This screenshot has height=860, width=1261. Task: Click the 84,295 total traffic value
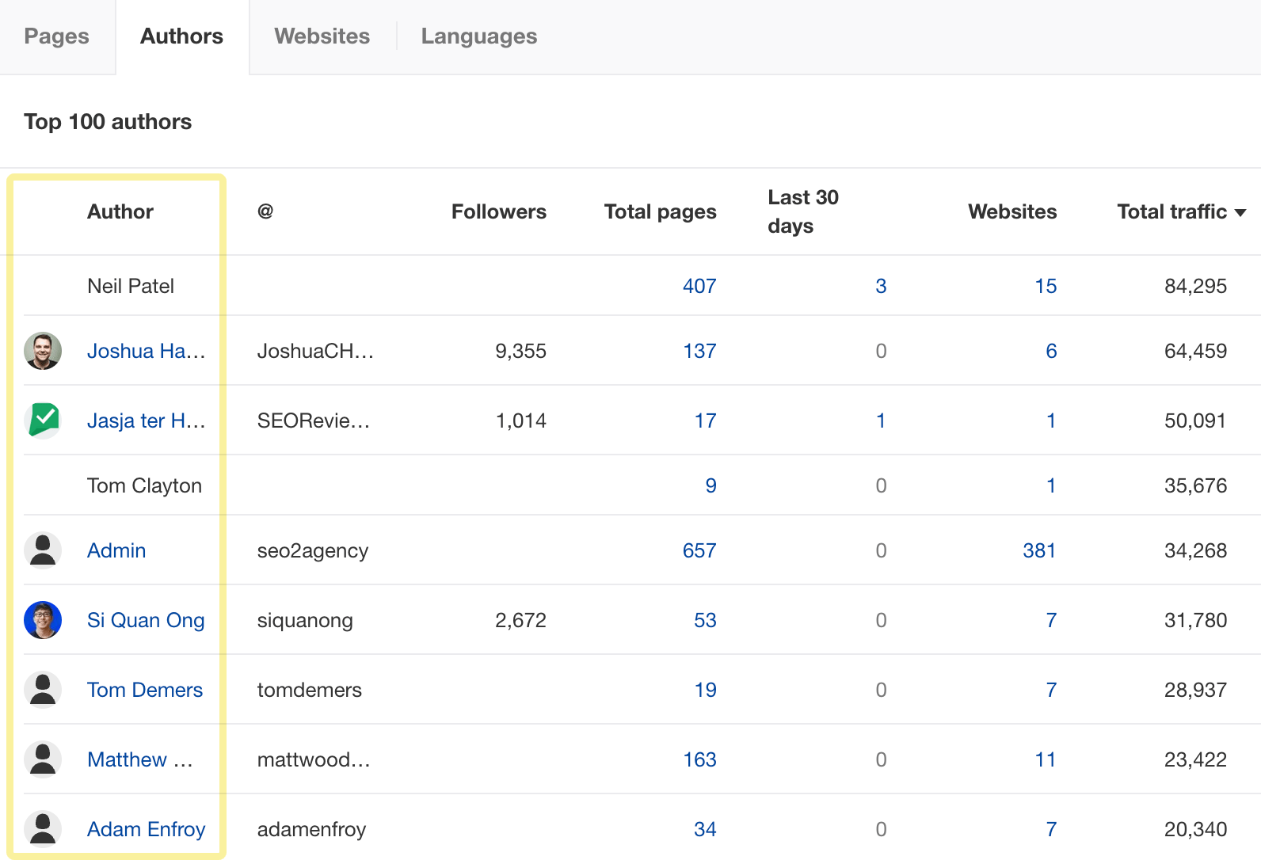1195,286
